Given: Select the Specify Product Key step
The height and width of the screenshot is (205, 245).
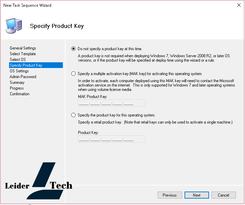Looking at the screenshot, I should (26, 65).
